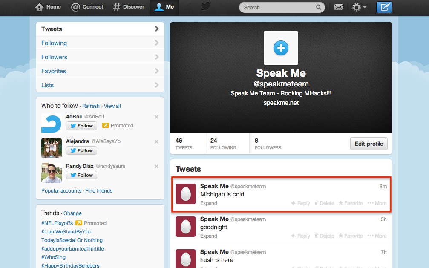Open the #WhoSing trend
The image size is (429, 268).
click(53, 257)
